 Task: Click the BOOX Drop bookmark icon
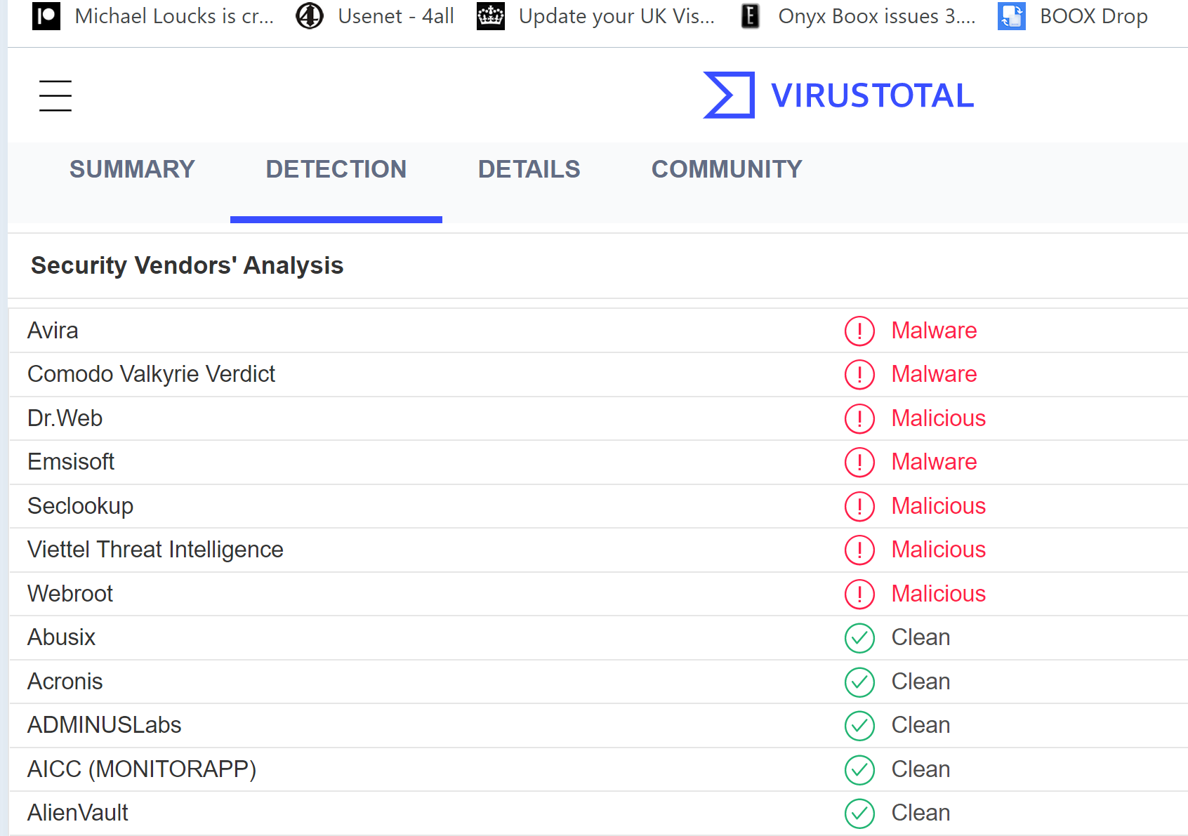point(1011,16)
